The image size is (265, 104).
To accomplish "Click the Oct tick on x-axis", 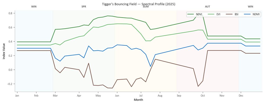I will 203,96.
